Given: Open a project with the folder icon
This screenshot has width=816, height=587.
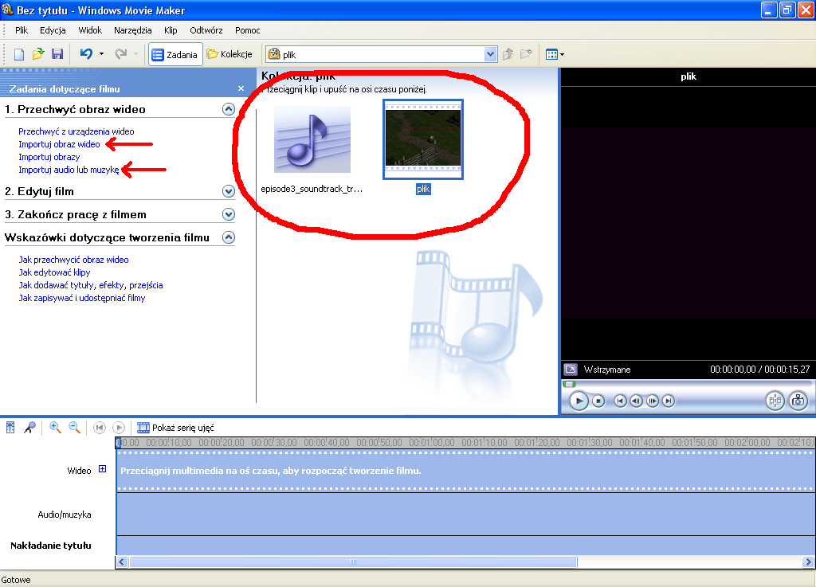Looking at the screenshot, I should pos(38,54).
